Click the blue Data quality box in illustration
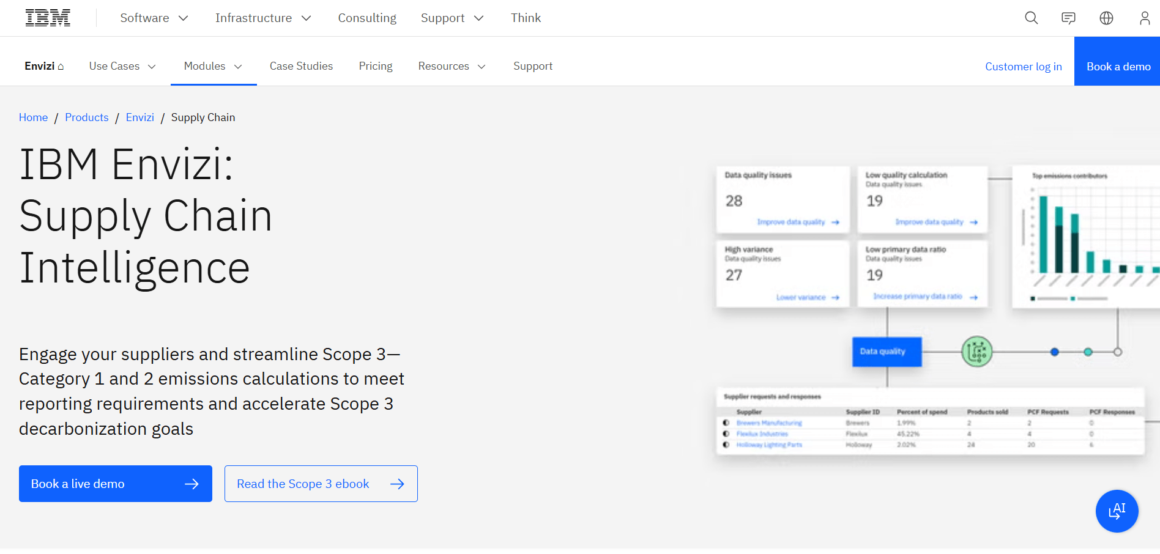Image resolution: width=1160 pixels, height=554 pixels. tap(887, 352)
